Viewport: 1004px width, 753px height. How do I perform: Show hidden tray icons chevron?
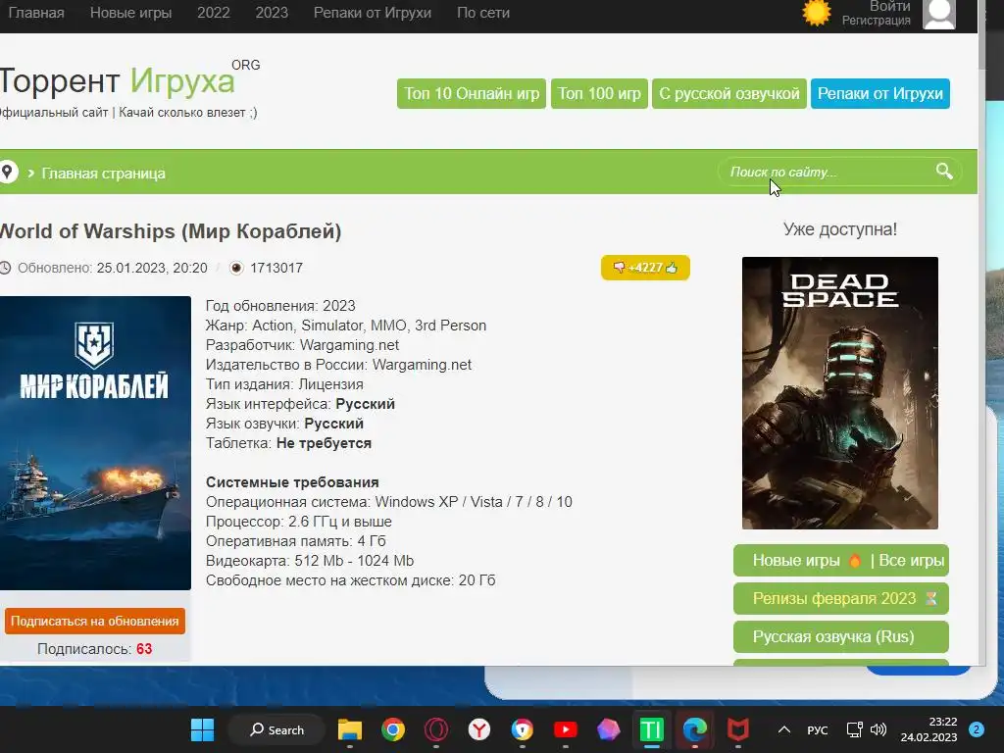(783, 729)
